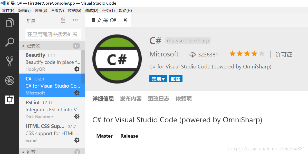Open the 文件(F) menu
This screenshot has width=308, height=154.
pos(8,10)
